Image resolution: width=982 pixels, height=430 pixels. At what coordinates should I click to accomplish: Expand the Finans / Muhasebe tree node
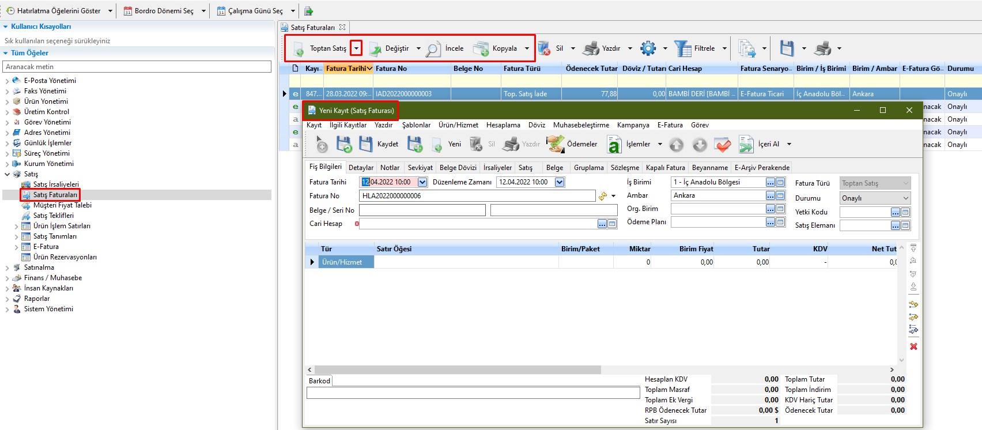7,278
